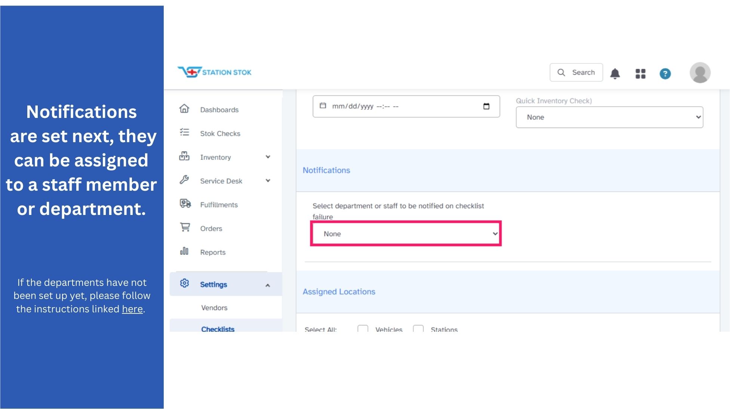Click the Station Stok logo
Image resolution: width=730 pixels, height=409 pixels.
(x=215, y=72)
